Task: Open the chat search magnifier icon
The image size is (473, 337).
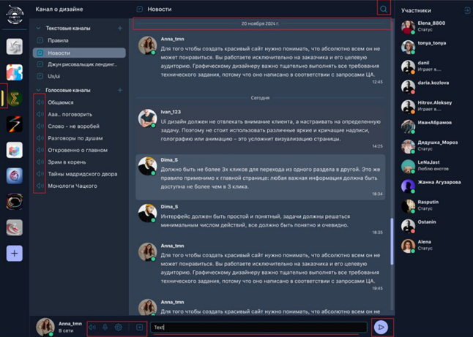Action: (384, 9)
